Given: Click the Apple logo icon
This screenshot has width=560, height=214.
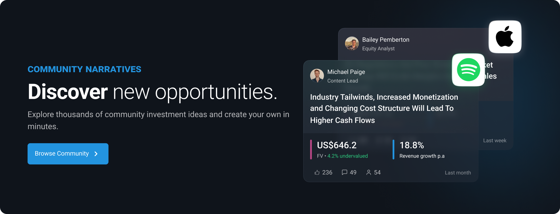Looking at the screenshot, I should 505,37.
